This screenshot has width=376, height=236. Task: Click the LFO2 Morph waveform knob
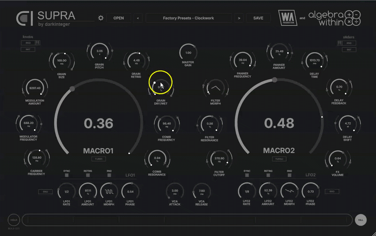(x=289, y=191)
